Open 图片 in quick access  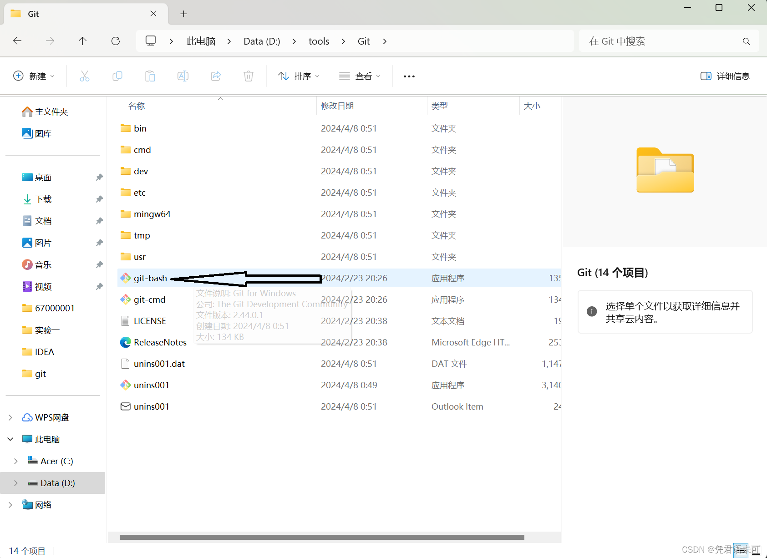37,243
